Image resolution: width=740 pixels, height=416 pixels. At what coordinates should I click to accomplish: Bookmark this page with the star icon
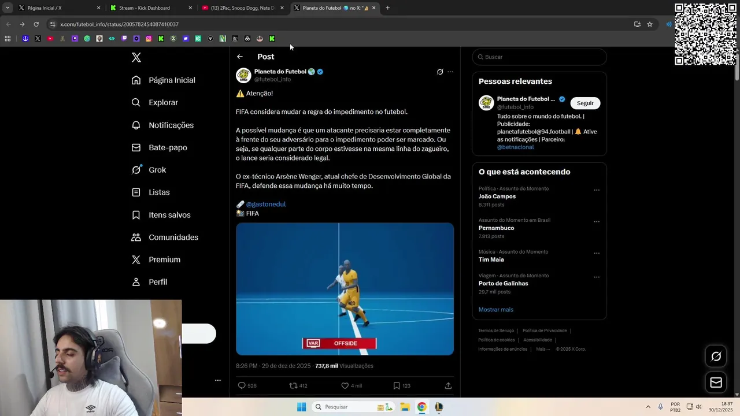650,24
